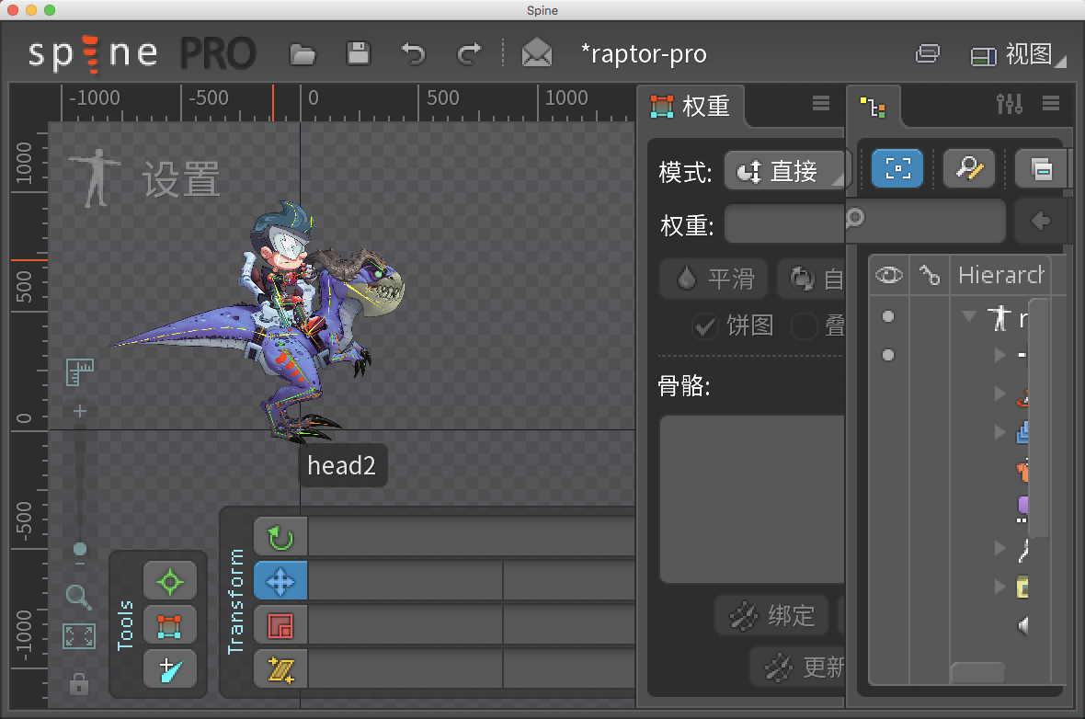This screenshot has height=719, width=1085.
Task: Select the Rotate transform tool
Action: [280, 537]
